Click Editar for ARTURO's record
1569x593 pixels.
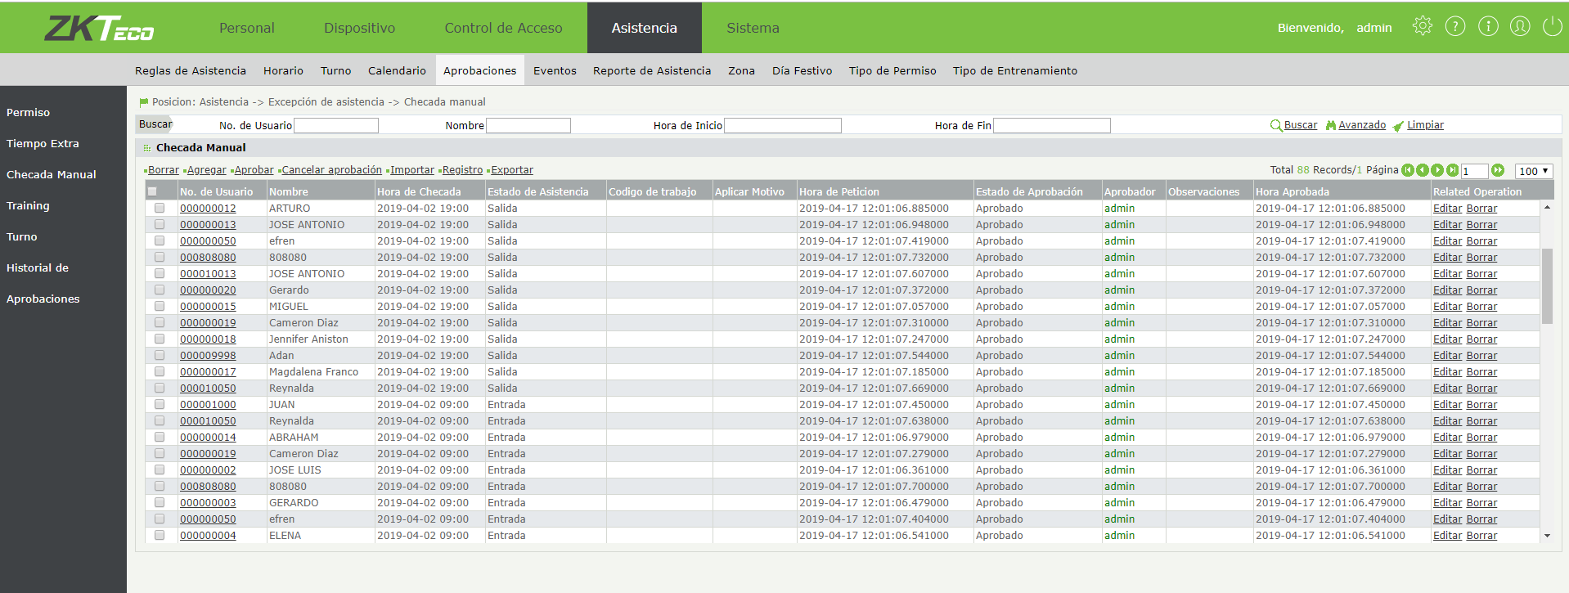coord(1447,209)
